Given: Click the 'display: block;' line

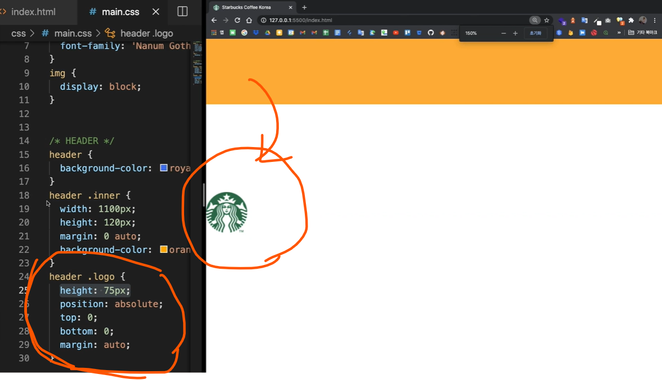Looking at the screenshot, I should click(x=100, y=86).
